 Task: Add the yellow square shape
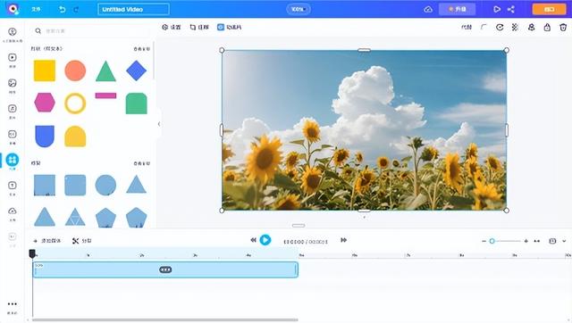[45, 70]
